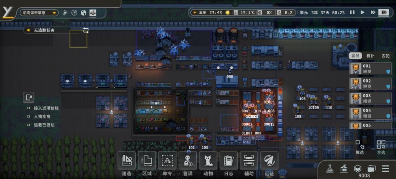Select employee card 002

pos(370,84)
